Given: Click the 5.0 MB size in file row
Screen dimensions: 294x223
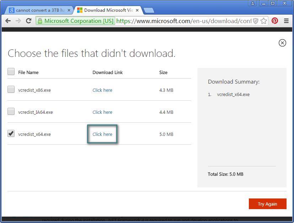Looking at the screenshot, I should [166, 134].
